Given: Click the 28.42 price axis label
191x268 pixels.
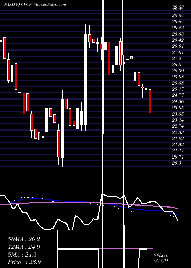Looking at the screenshot, I should (178, 40).
